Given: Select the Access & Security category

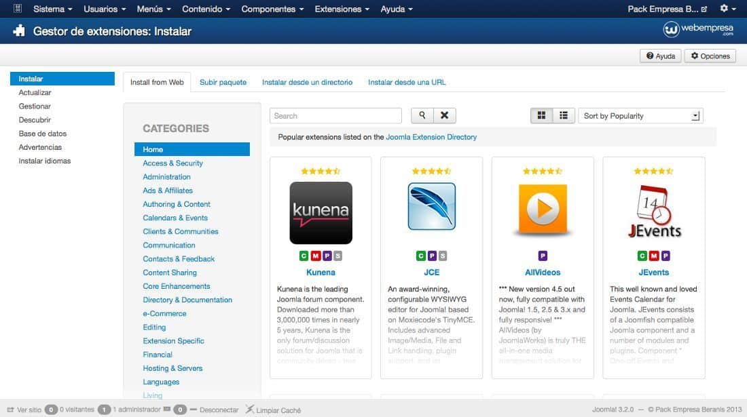Looking at the screenshot, I should coord(173,163).
